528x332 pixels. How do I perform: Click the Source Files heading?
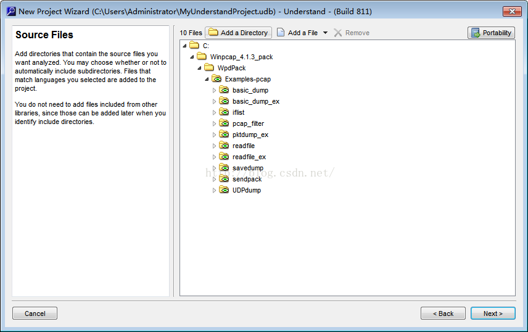click(x=44, y=35)
